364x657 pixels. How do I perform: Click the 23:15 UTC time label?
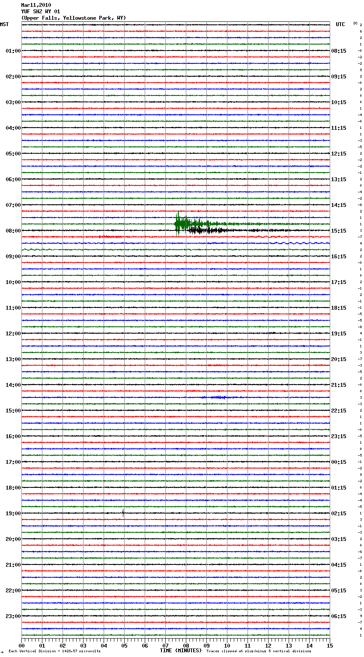click(x=339, y=436)
